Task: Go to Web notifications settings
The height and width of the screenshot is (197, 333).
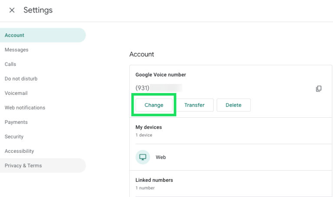Action: click(x=43, y=107)
